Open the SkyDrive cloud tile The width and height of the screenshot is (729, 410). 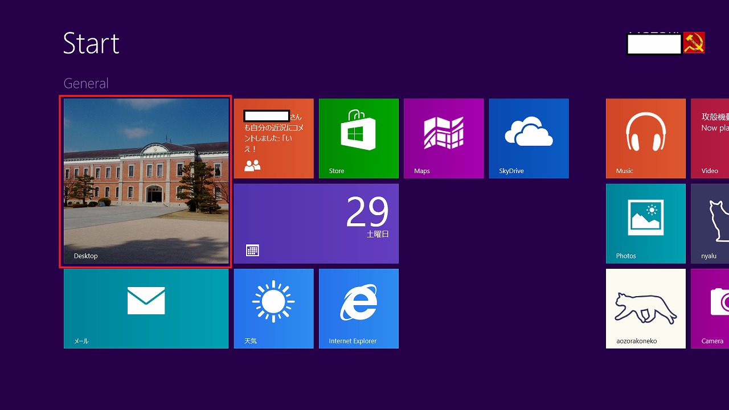(x=529, y=138)
